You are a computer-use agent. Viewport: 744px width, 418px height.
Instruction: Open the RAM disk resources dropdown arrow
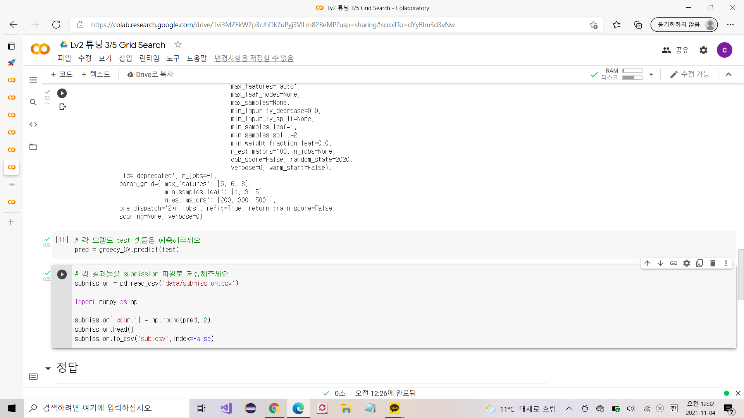651,74
